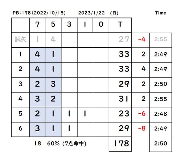
Task: Click the column header 7
Action: [x=37, y=25]
